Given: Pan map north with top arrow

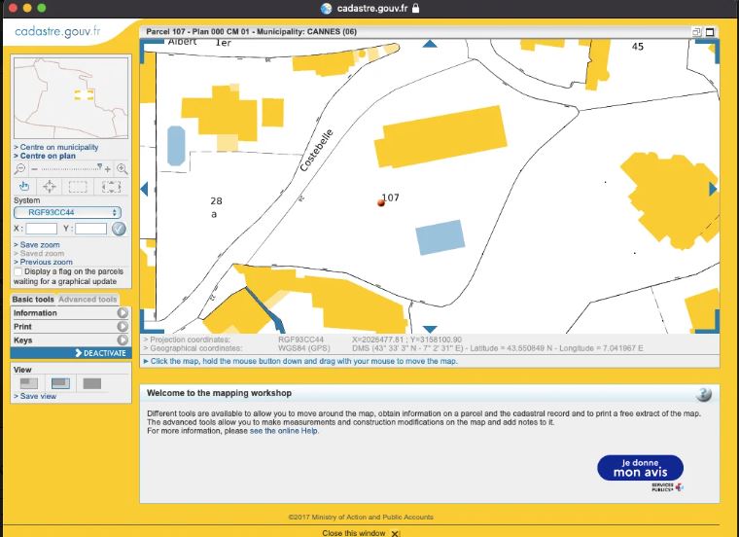Looking at the screenshot, I should [x=430, y=45].
